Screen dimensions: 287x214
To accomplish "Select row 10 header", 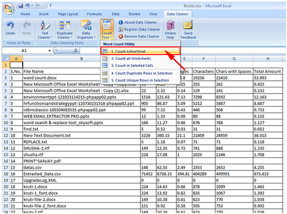I will tap(6, 122).
